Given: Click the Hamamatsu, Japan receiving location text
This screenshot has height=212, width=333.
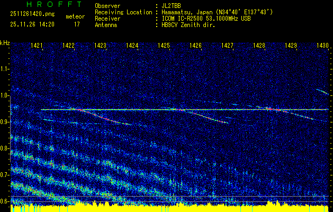Looking at the screenshot, I should click(x=217, y=12).
